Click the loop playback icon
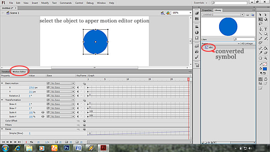This screenshot has width=270, height=152. [x=32, y=142]
